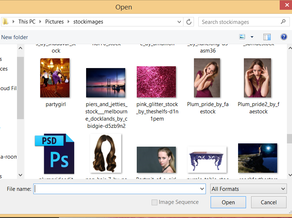Click the change view icon
This screenshot has width=292, height=218.
(x=242, y=37)
